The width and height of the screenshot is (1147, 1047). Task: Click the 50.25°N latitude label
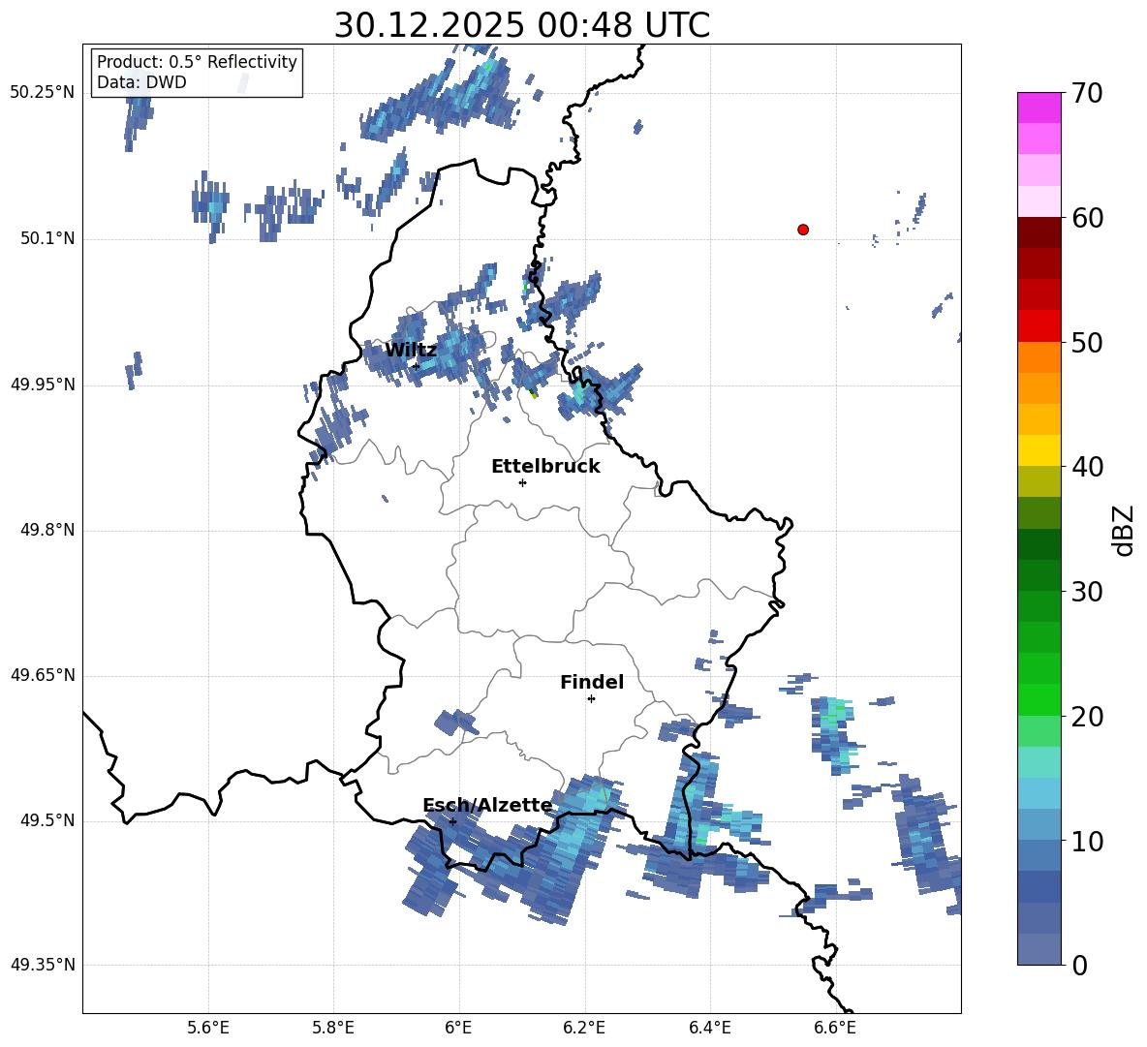click(x=43, y=93)
